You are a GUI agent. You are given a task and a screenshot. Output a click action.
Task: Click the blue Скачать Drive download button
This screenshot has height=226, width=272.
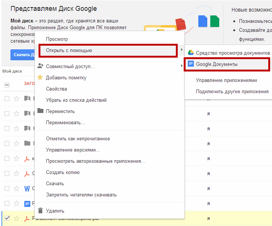(22, 55)
